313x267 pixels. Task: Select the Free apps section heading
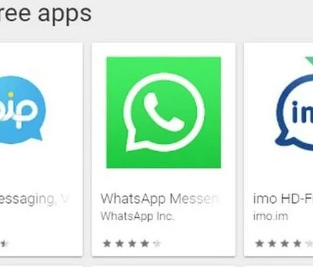click(x=46, y=14)
